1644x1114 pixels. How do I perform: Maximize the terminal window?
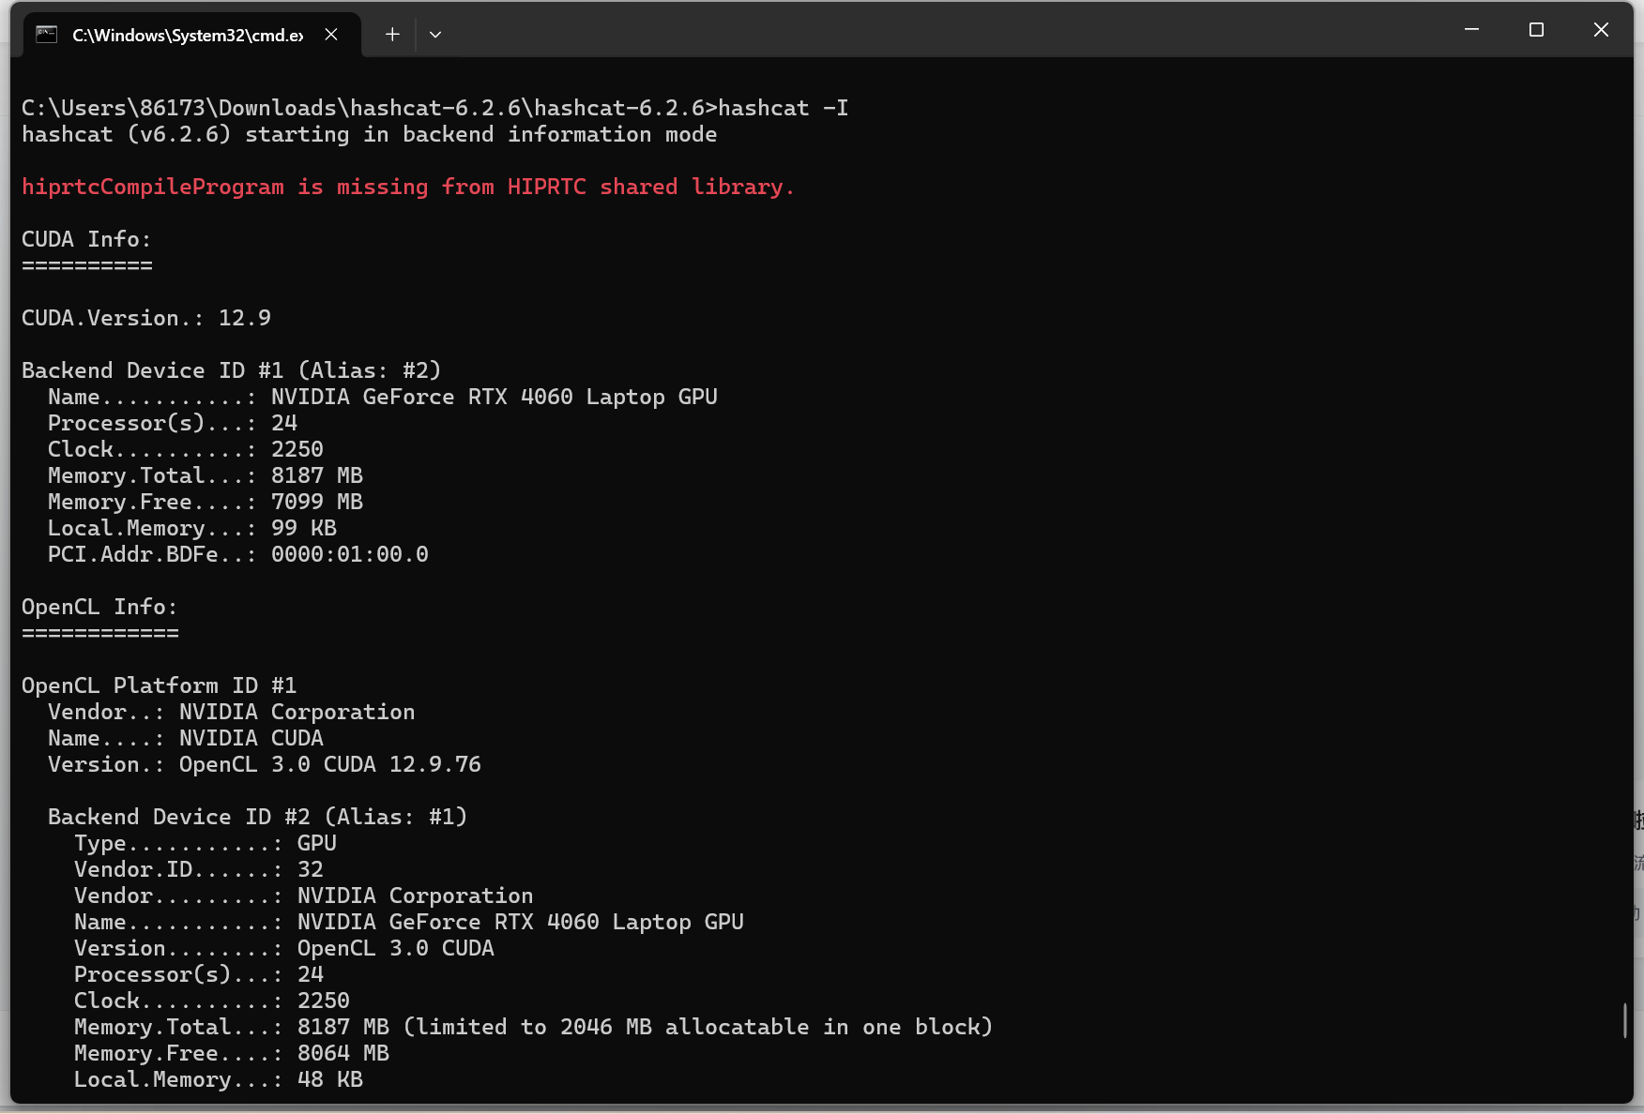pos(1535,29)
